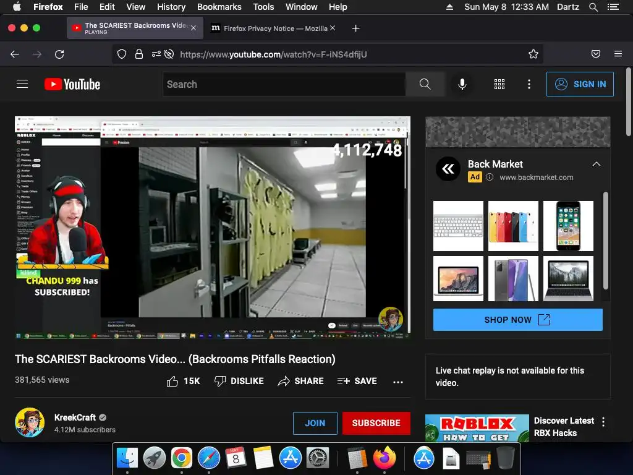Open Spotlight search in the menu bar
633x475 pixels.
point(593,7)
